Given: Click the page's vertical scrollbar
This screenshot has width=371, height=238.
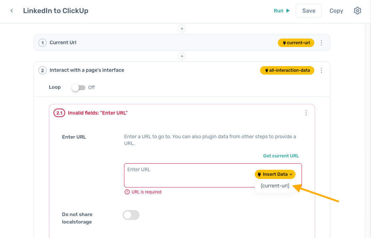Looking at the screenshot, I should [368, 130].
